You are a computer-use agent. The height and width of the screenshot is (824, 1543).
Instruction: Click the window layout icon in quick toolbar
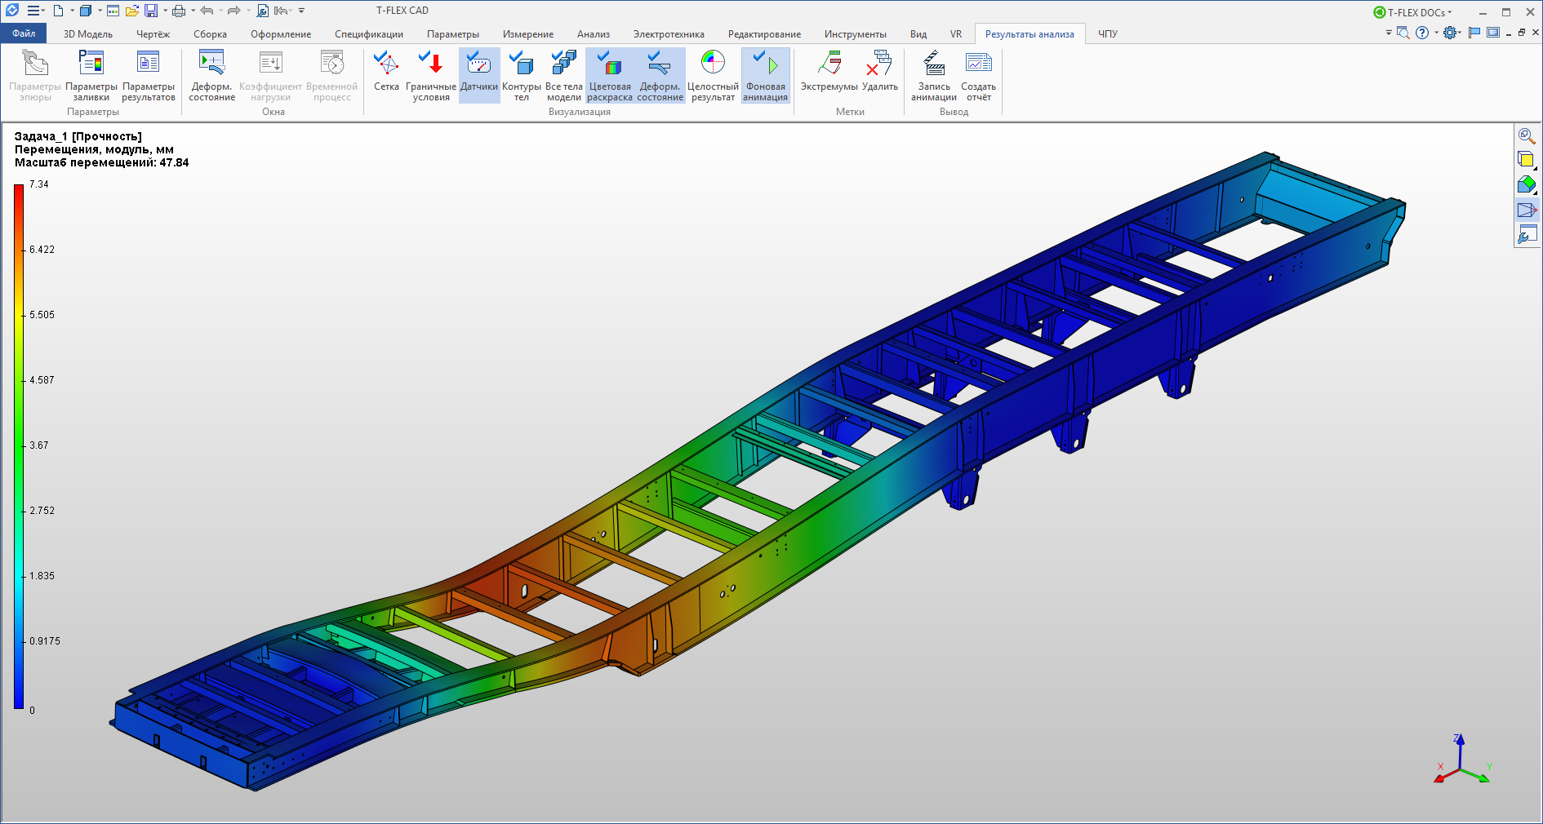coord(113,11)
